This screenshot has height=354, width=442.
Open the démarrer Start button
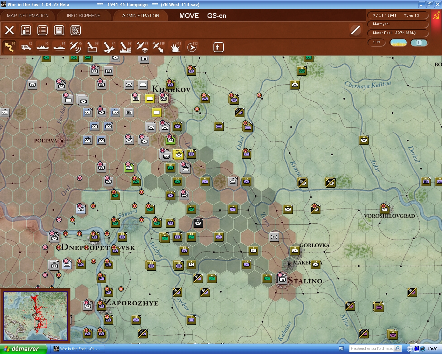point(23,349)
